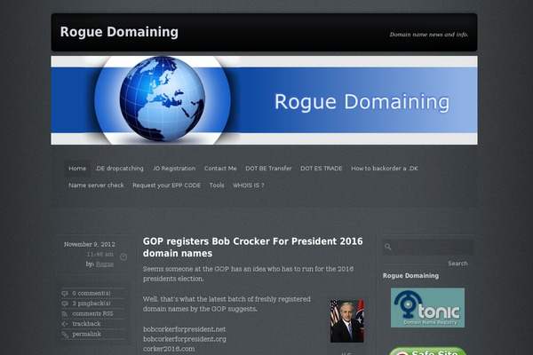The image size is (533, 355).
Task: Open the Contact Me page
Action: pyautogui.click(x=220, y=168)
